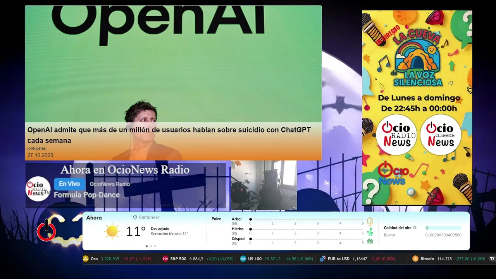Screen dimensions: 496x279
Task: Click the Árbol tree pollen icon
Action: (370, 221)
